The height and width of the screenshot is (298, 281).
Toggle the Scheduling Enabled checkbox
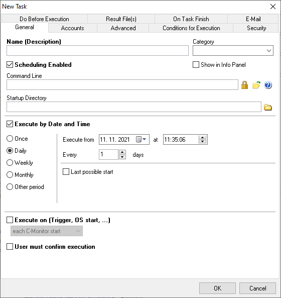pyautogui.click(x=10, y=65)
